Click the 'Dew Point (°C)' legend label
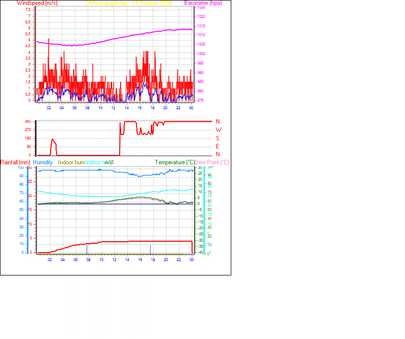Screen dimensions: 405x339 [212, 162]
